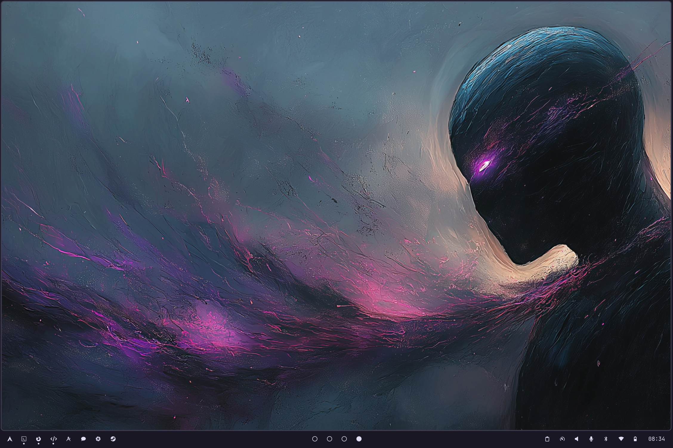Toggle Bluetooth from the tray icon
Image resolution: width=673 pixels, height=448 pixels.
point(606,439)
